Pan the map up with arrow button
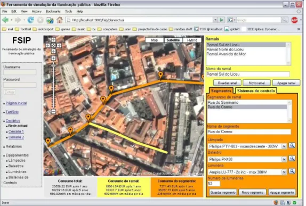The image size is (306, 206). pos(53,40)
